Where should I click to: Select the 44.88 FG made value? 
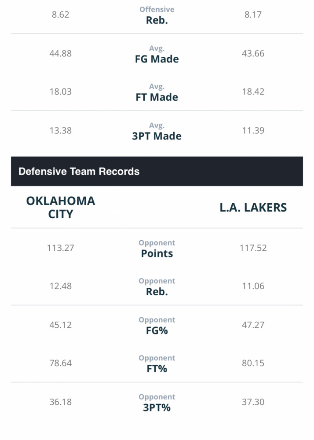pos(61,53)
